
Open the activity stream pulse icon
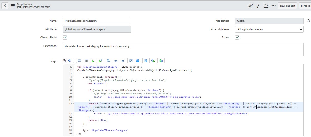click(258, 6)
